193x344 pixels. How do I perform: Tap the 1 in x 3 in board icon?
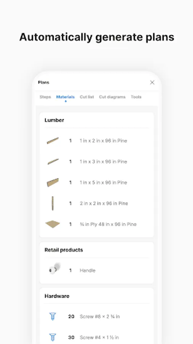pyautogui.click(x=53, y=162)
